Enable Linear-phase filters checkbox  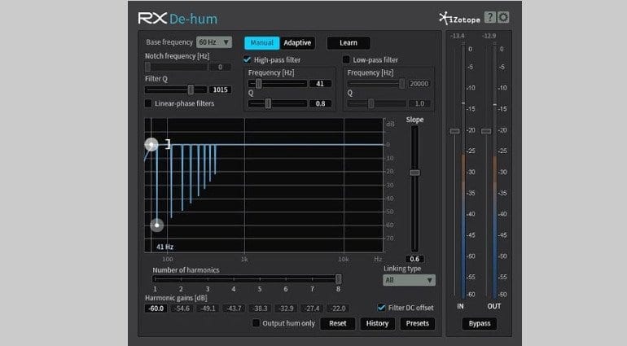point(148,103)
